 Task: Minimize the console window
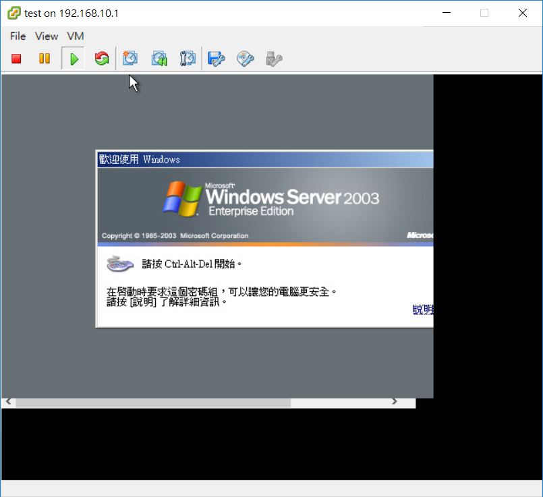[447, 13]
